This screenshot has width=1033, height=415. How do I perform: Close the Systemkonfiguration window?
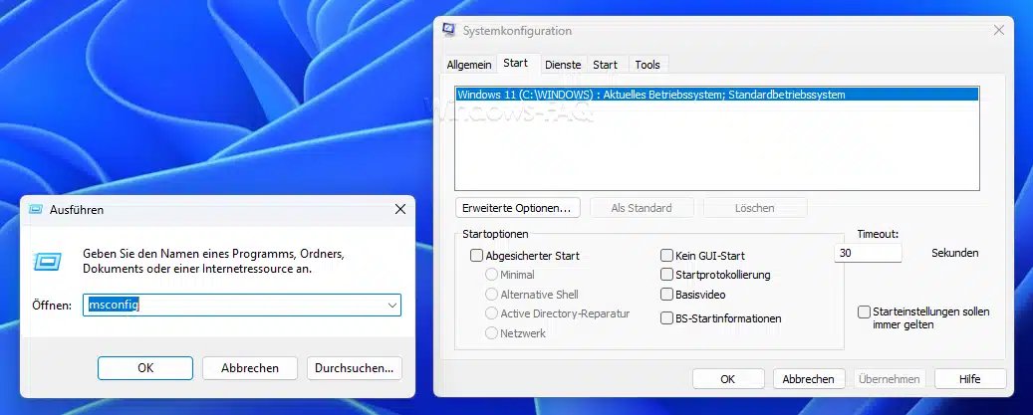(x=999, y=30)
